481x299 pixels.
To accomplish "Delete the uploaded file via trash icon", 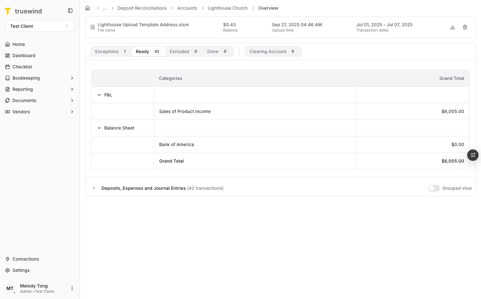I will pos(465,27).
